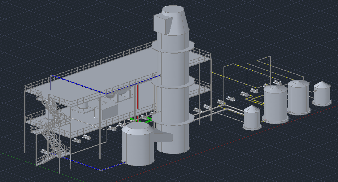Select the rectangular equipment box on lower platform
338x182 pixels.
[106, 111]
